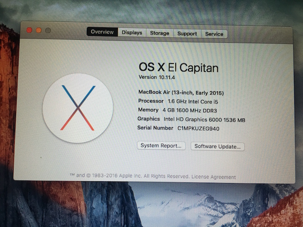Viewport: 303px width, 227px height.
Task: Click the MacBook Air (13-inch, Early 2015) text
Action: 181,92
